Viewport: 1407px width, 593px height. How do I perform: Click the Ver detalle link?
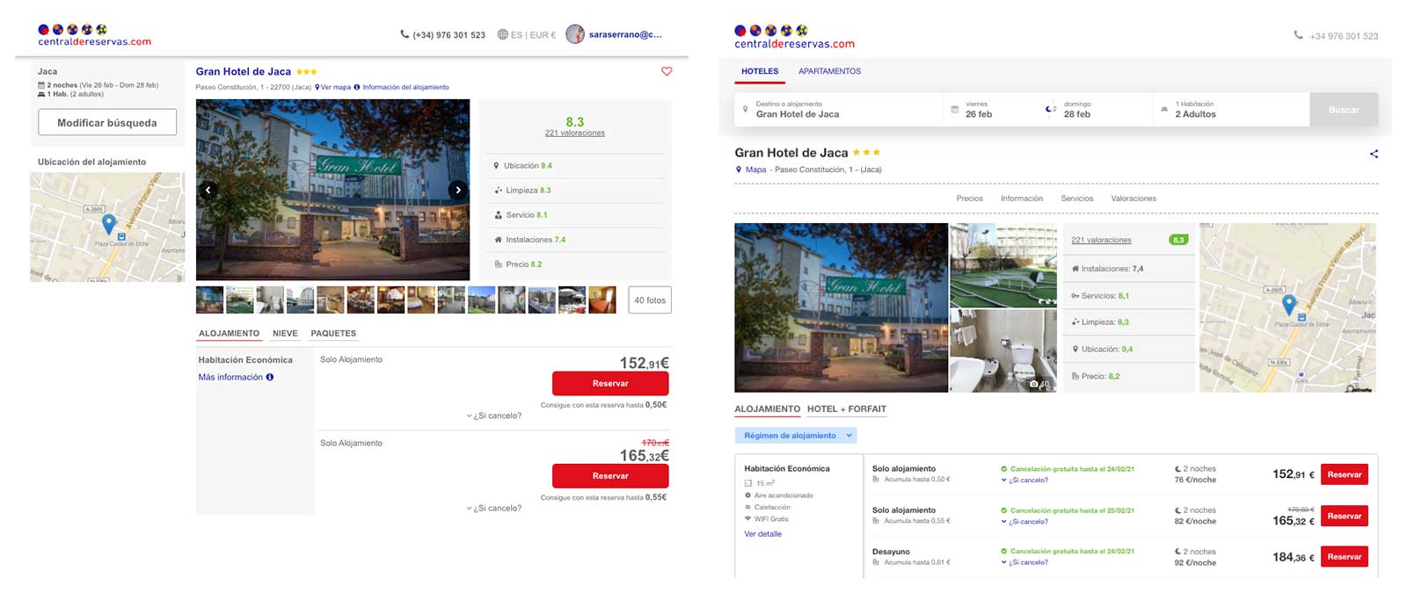click(x=762, y=534)
